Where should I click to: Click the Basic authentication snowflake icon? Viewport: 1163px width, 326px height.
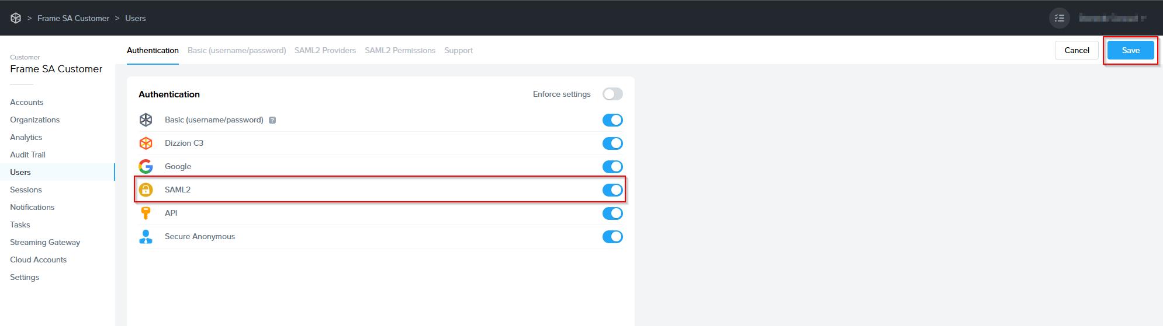tap(146, 120)
